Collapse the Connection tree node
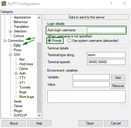The image size is (131, 128). [5, 41]
